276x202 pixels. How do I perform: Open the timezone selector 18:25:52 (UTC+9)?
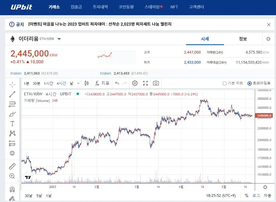(221, 195)
